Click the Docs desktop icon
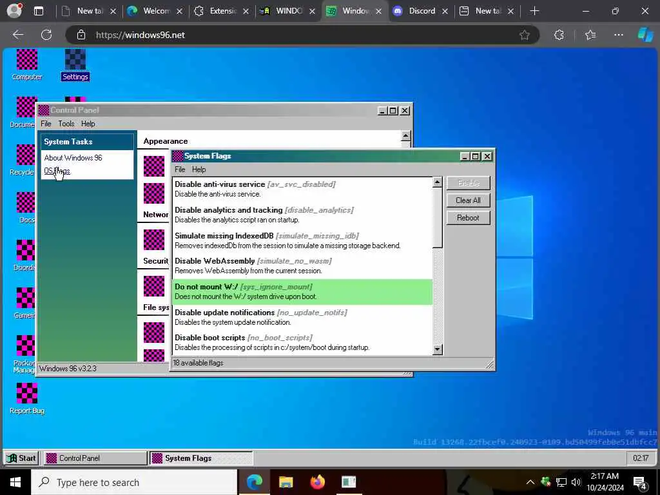Viewport: 660px width, 495px height. pos(26,208)
